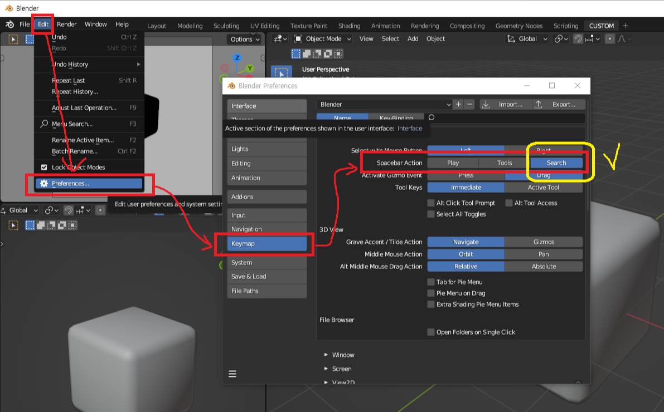The image size is (664, 412).
Task: Open the Options dropdown
Action: pos(245,40)
